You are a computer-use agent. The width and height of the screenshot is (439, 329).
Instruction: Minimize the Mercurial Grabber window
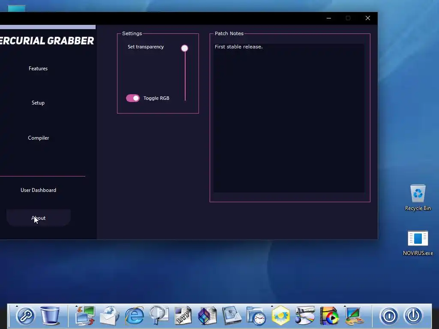[329, 18]
